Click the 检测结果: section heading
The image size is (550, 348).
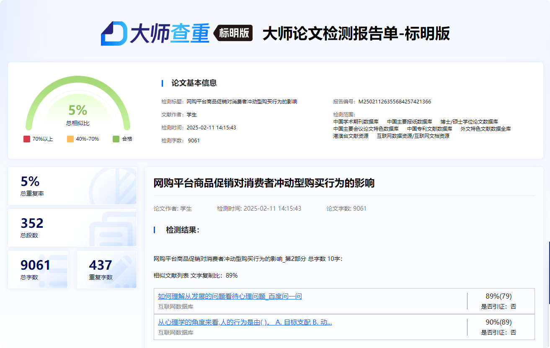coord(183,230)
